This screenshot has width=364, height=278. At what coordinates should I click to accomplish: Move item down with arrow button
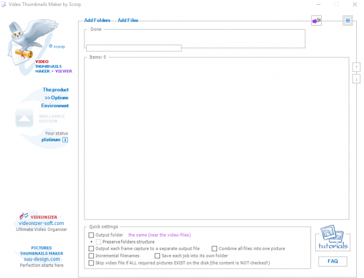pos(356,79)
